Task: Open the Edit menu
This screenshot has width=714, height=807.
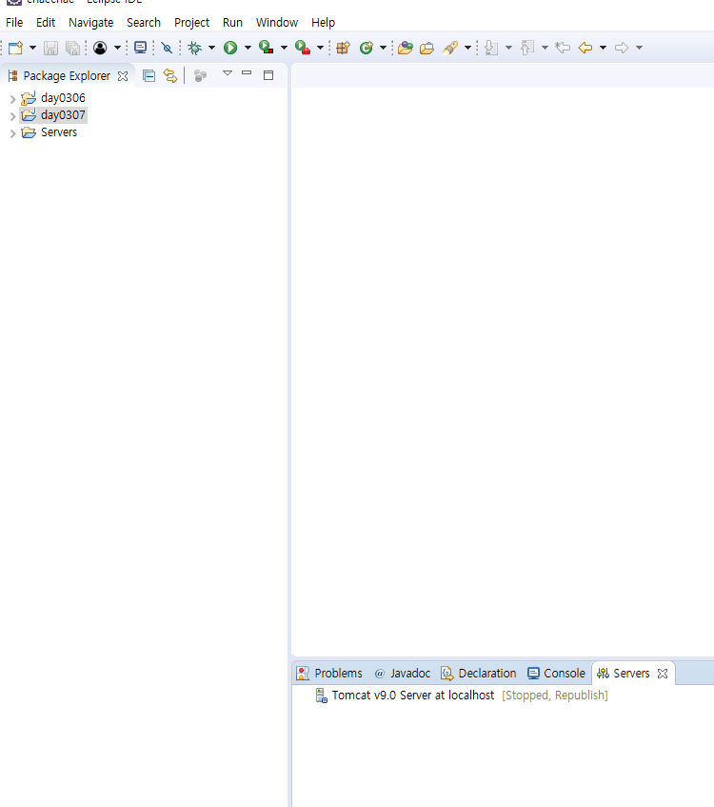Action: 46,23
